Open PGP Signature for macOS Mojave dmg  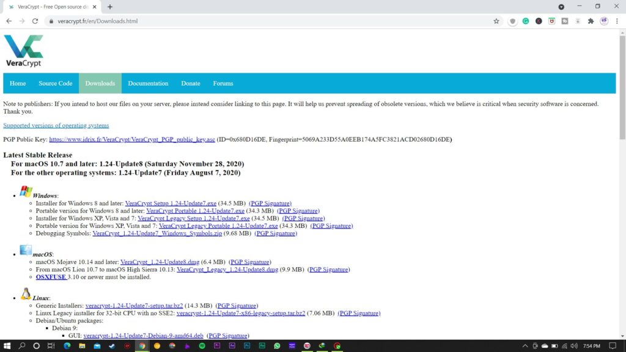pyautogui.click(x=250, y=262)
